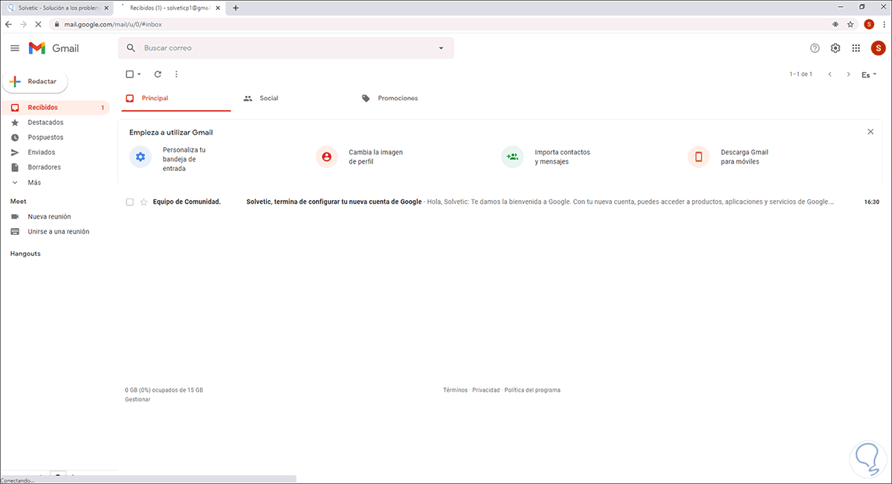Click the 16:30 email timestamp

[871, 201]
